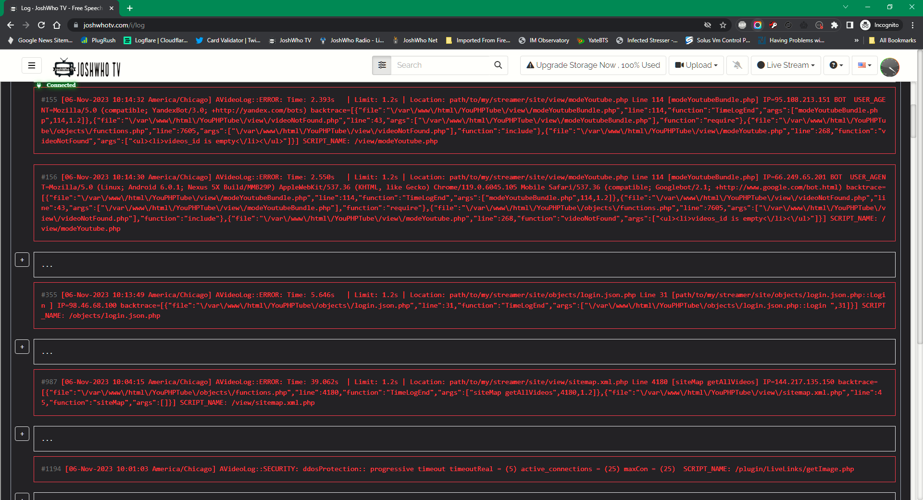Screen dimensions: 923x500
Task: Click the Upgrade Storage Now button
Action: tap(593, 65)
